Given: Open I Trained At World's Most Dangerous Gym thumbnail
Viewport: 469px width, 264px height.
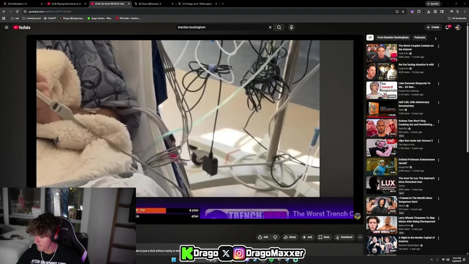Looking at the screenshot, I should point(381,205).
